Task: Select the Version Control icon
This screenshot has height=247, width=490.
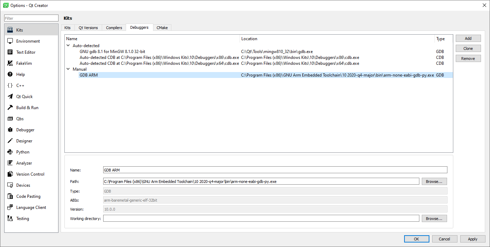Action: tap(10, 174)
